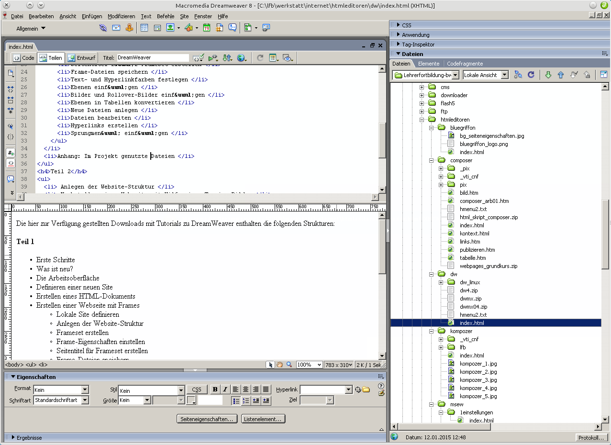Collapse the htmleditoren folder in the file tree
The height and width of the screenshot is (445, 611).
(421, 119)
